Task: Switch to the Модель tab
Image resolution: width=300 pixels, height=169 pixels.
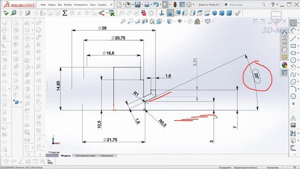Action: tap(66, 156)
